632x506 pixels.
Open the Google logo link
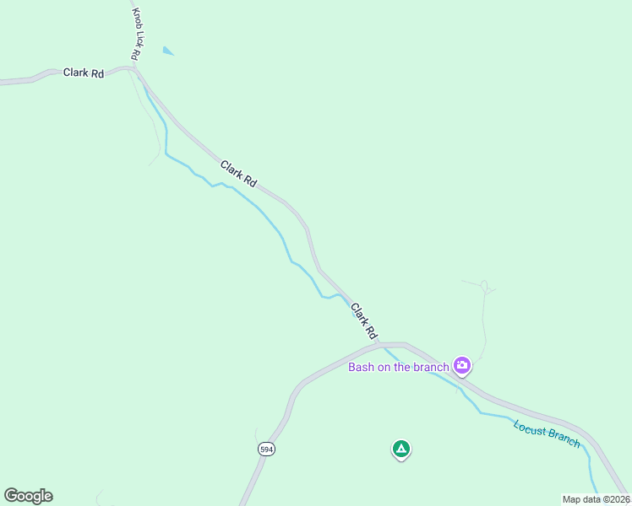point(29,496)
